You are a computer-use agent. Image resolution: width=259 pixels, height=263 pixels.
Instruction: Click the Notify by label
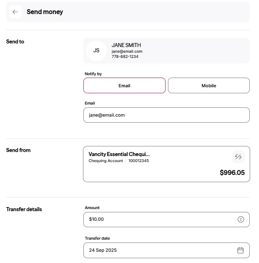click(93, 74)
